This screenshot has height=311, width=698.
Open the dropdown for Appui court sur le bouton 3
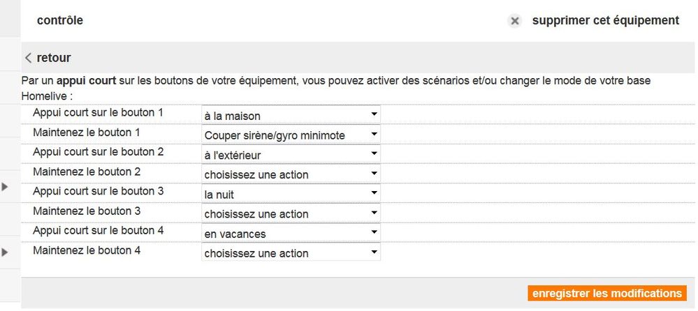pyautogui.click(x=291, y=193)
